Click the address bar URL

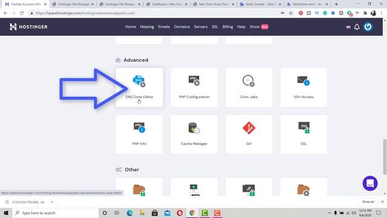tap(85, 13)
